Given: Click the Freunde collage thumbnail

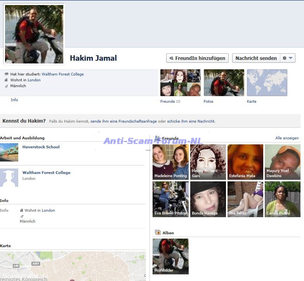Looking at the screenshot, I should 180,83.
